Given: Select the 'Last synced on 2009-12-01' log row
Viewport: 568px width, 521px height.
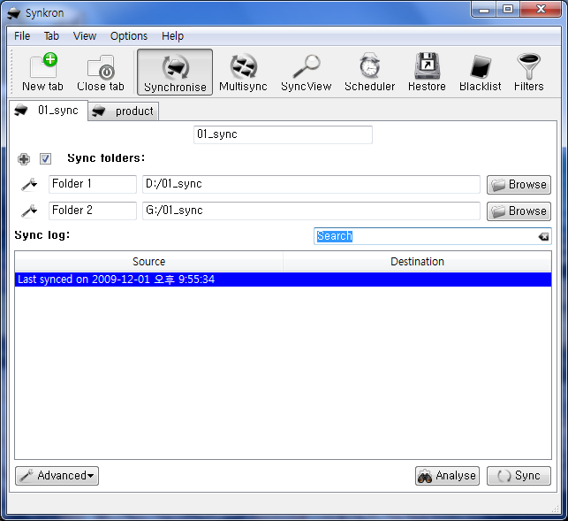Looking at the screenshot, I should click(283, 280).
